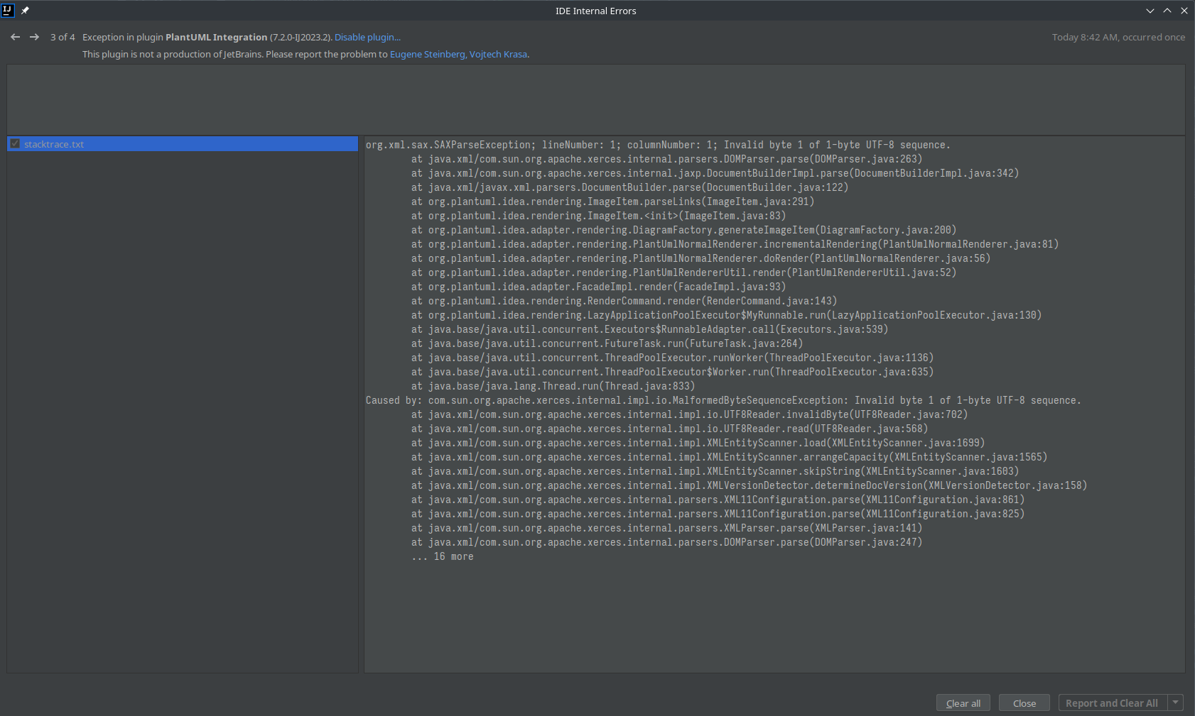Image resolution: width=1195 pixels, height=716 pixels.
Task: Click the SAXParseException line in the stack trace
Action: [657, 144]
